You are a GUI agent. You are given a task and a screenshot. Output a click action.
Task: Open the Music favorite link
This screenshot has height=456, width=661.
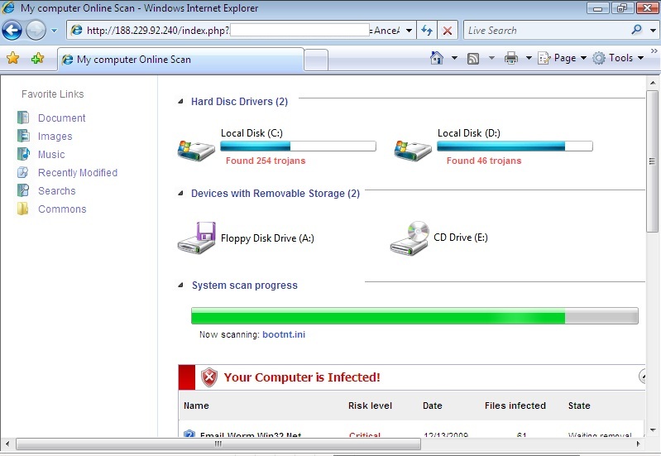click(51, 155)
